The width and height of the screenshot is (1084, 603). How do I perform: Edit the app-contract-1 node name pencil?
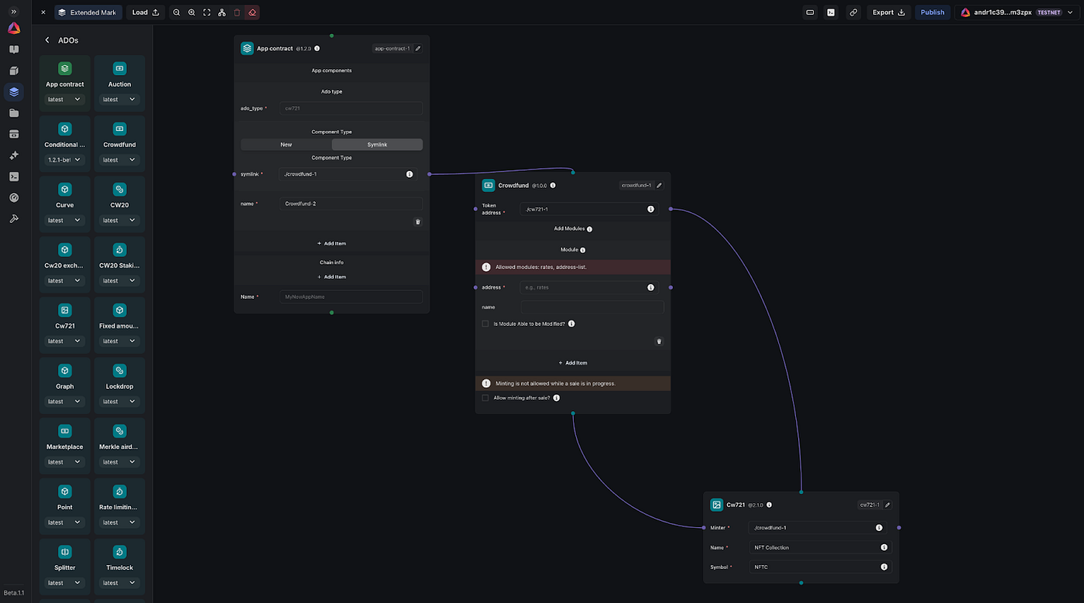418,48
